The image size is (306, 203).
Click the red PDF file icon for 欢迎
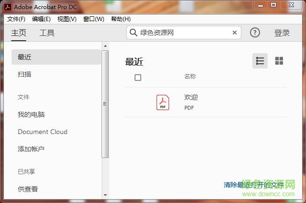tap(163, 102)
